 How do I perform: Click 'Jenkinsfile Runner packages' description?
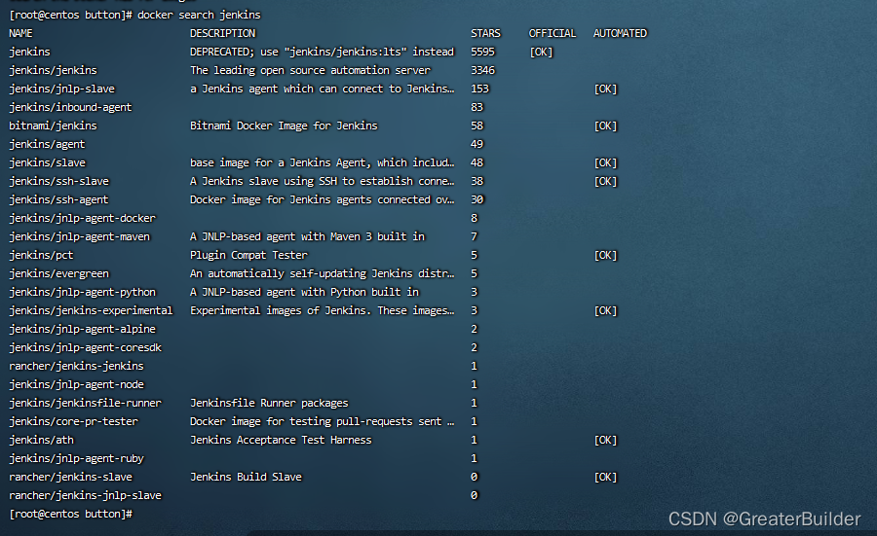pyautogui.click(x=269, y=403)
